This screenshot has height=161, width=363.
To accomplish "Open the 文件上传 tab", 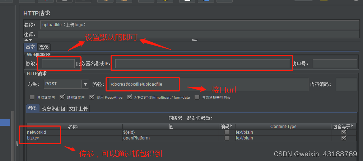I will 78,109.
